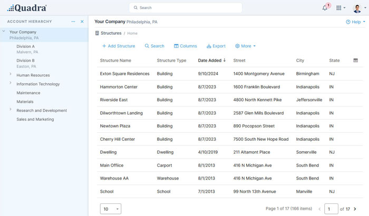
Task: Click the 9/10/2024 date cell
Action: point(208,74)
